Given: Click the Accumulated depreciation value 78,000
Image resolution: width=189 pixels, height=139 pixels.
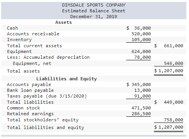Looking at the screenshot, I should 142,57.
